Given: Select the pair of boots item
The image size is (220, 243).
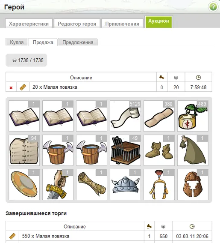Looking at the screenshot, I should [159, 150].
